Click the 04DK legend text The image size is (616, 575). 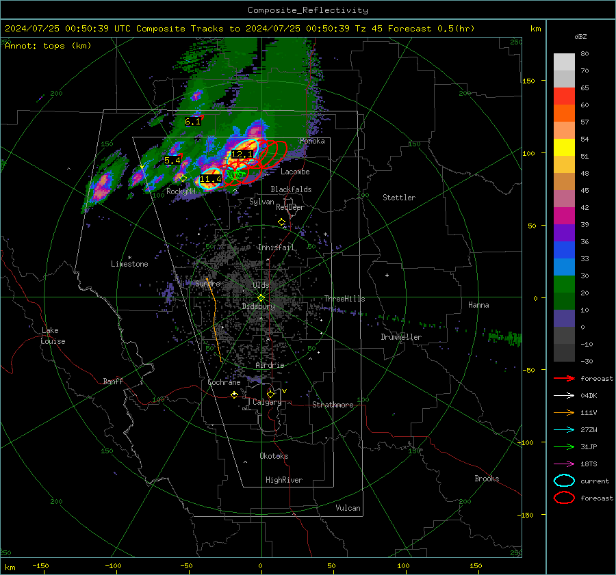click(589, 396)
